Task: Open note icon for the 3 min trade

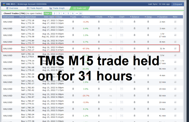Action: coord(175,28)
